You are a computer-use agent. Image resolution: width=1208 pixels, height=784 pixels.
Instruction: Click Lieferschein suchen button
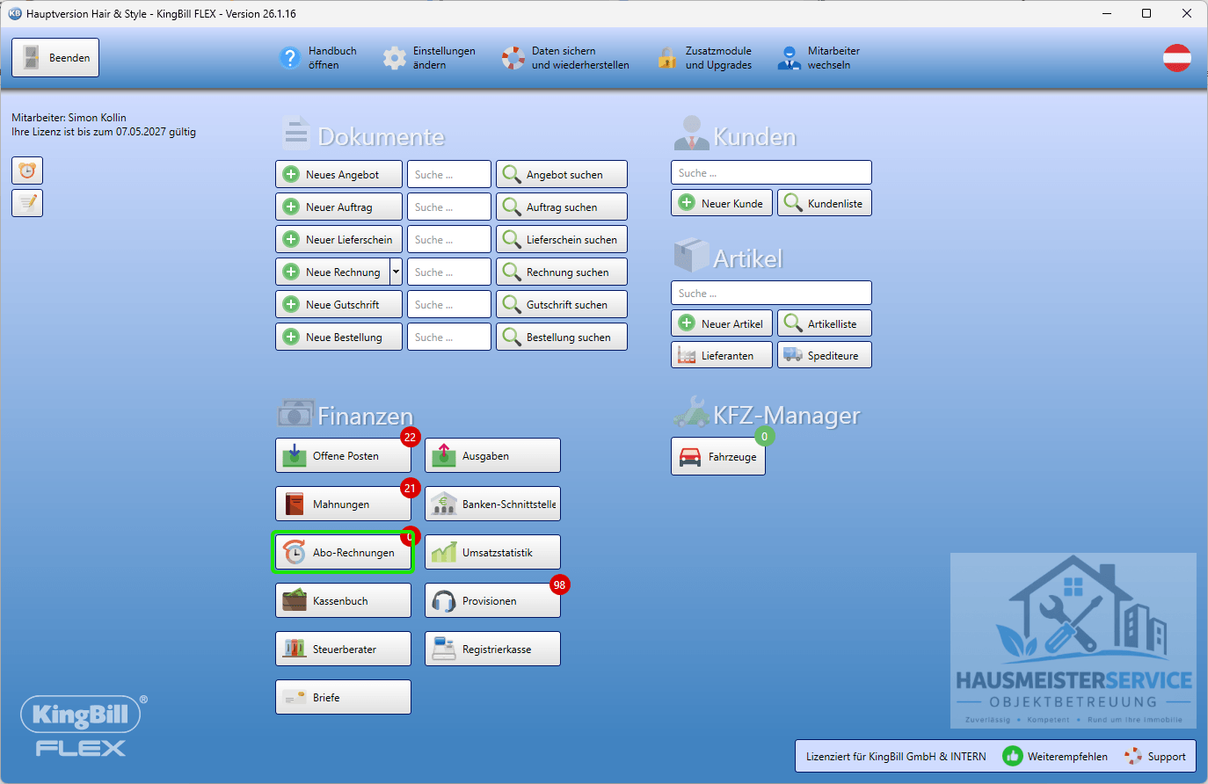click(562, 240)
